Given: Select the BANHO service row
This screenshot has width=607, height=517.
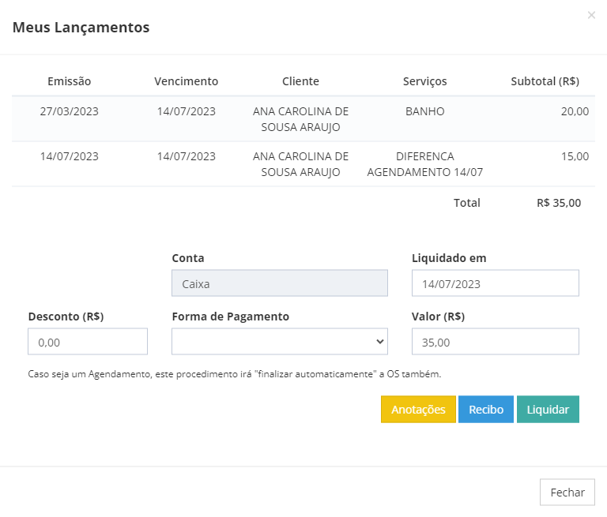Looking at the screenshot, I should pos(303,118).
